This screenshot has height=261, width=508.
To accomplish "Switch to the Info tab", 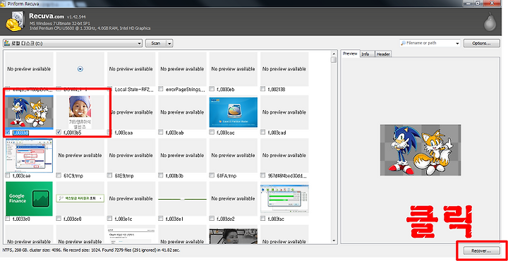I will [x=365, y=54].
